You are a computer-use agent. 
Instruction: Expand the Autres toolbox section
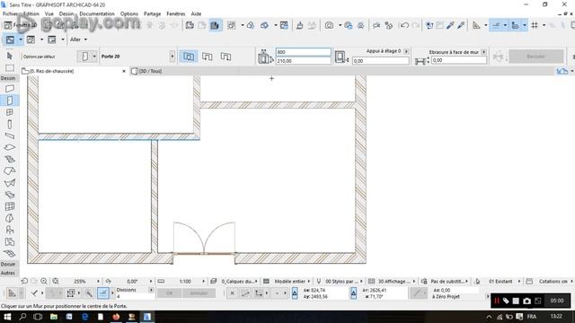8,273
